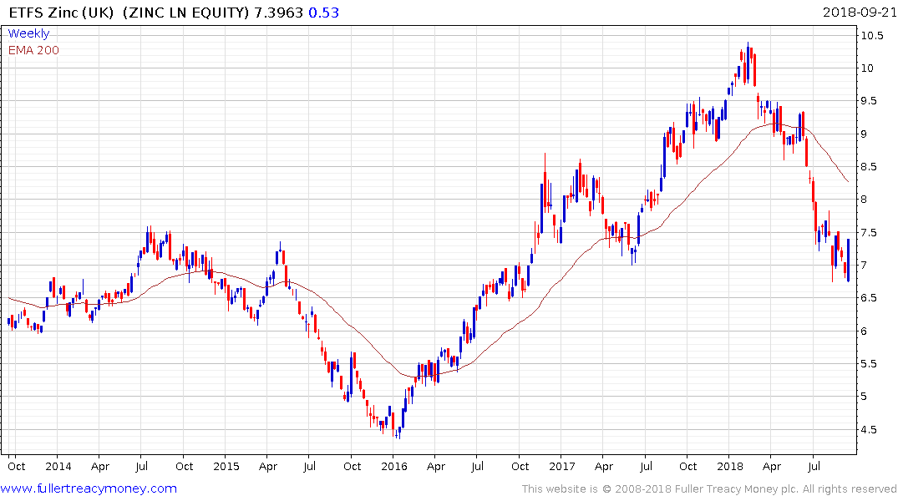Click the 2016 year label on time axis
Screen dimensions: 898x501
tap(394, 466)
